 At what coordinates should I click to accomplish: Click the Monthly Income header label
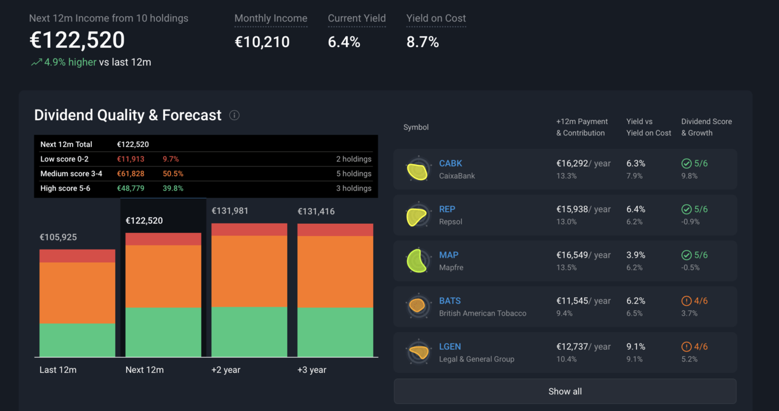click(271, 18)
